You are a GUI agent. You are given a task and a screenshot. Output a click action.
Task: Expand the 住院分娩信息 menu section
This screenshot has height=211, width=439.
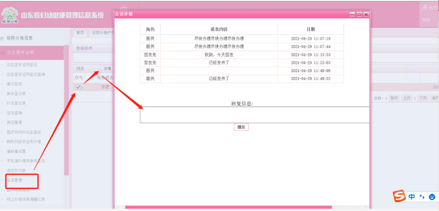point(20,38)
